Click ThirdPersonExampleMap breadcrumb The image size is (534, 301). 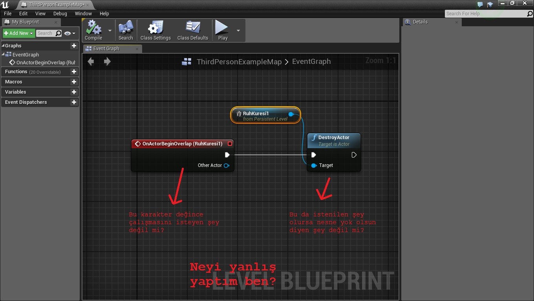[239, 62]
